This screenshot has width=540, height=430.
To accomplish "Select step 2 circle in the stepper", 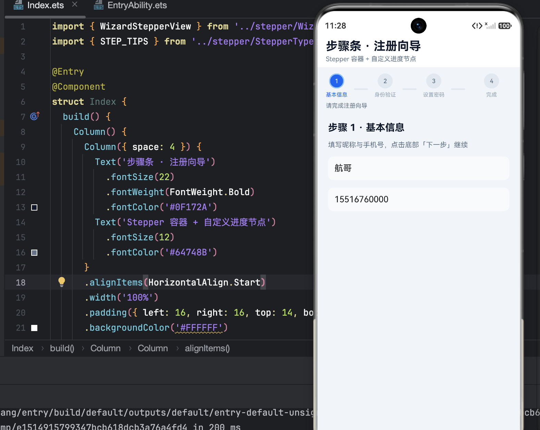I will pos(385,81).
